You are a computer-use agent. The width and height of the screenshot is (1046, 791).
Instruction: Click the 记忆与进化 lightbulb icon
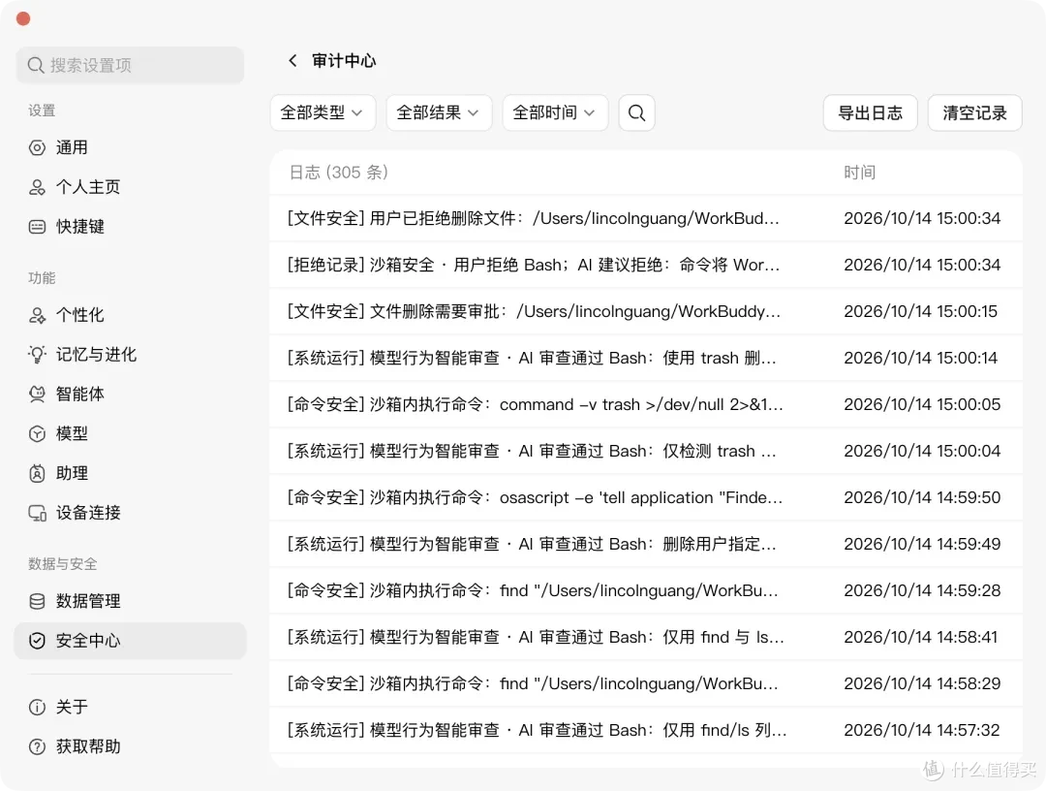(x=38, y=355)
